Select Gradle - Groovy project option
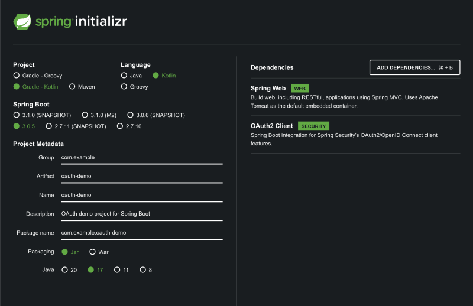 [38, 76]
